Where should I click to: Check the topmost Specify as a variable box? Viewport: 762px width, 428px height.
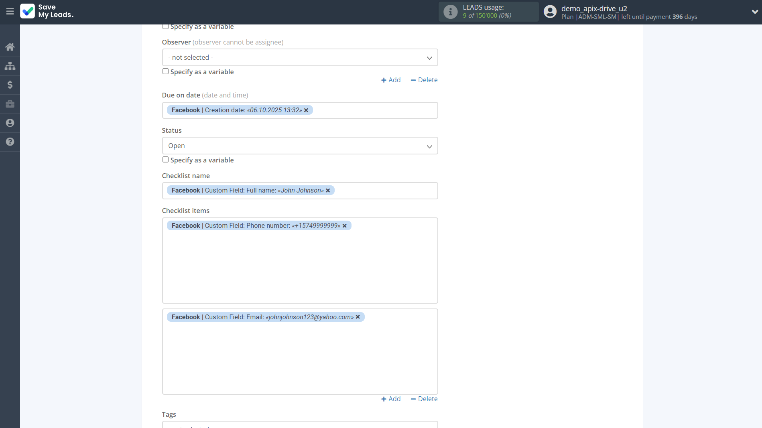(165, 26)
